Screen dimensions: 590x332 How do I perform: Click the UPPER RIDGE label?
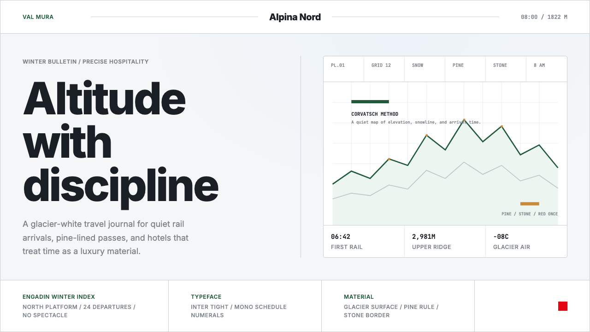click(x=431, y=247)
